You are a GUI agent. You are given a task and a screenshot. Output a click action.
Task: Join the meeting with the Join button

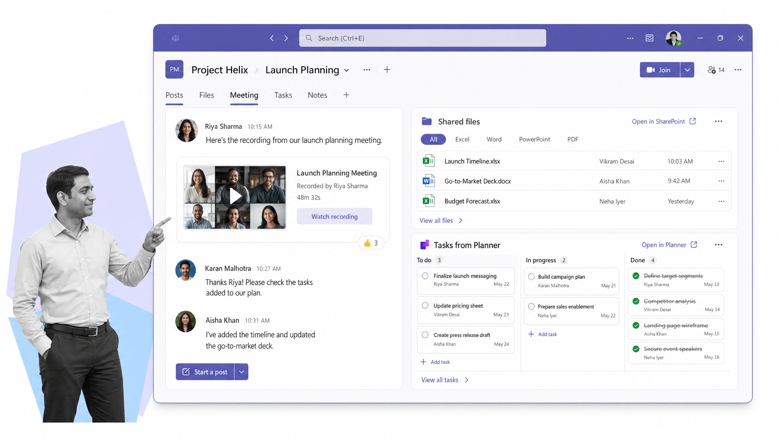coord(660,70)
